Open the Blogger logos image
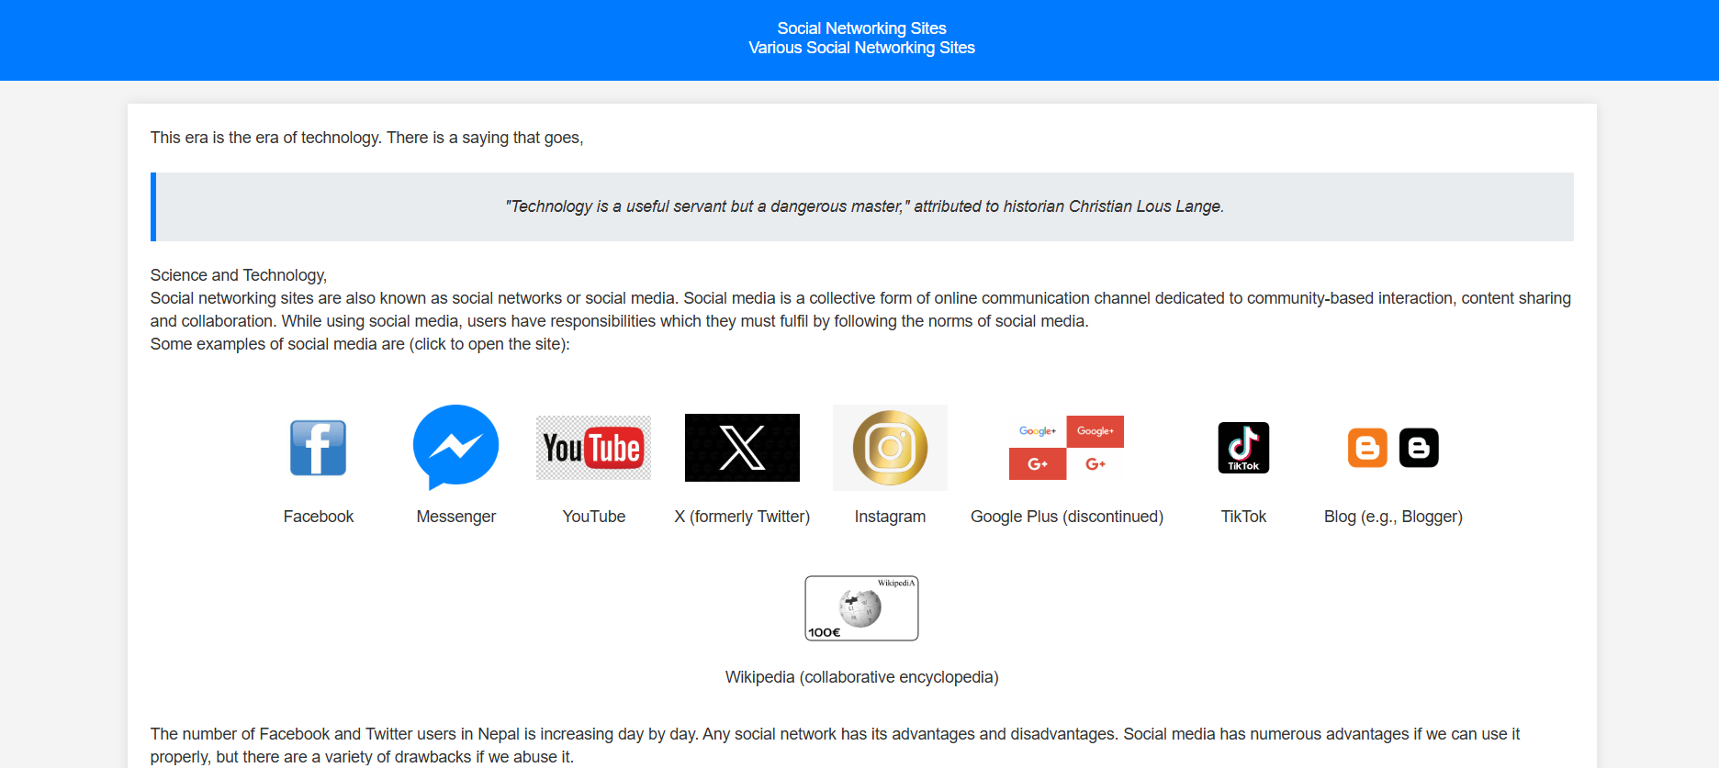1719x768 pixels. tap(1393, 448)
